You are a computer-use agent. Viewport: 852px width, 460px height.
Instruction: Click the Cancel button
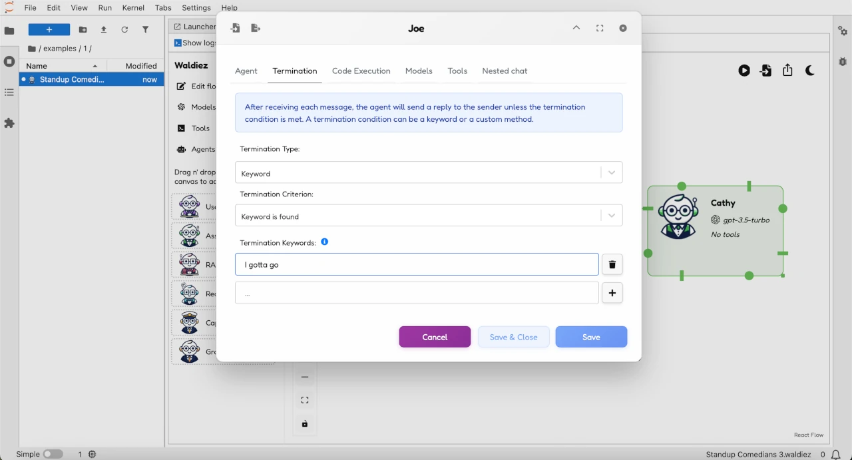tap(435, 337)
